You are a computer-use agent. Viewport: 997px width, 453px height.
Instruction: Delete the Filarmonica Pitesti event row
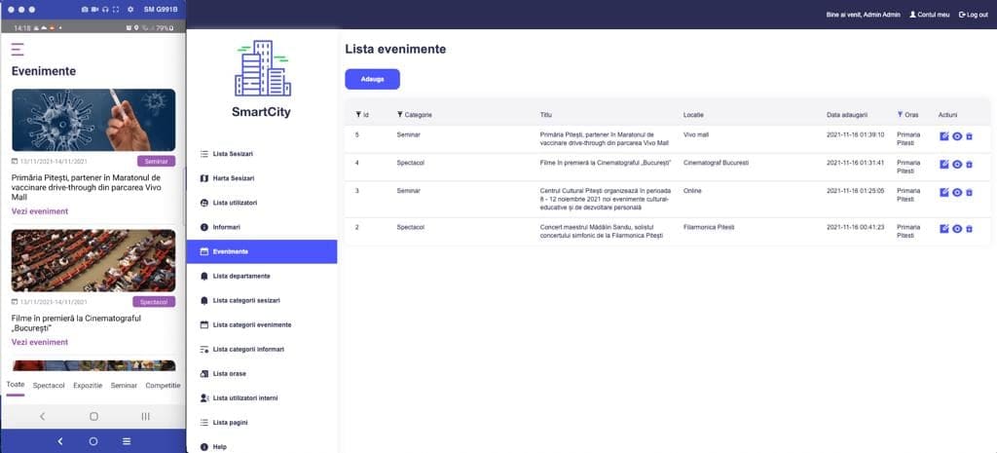pos(969,229)
